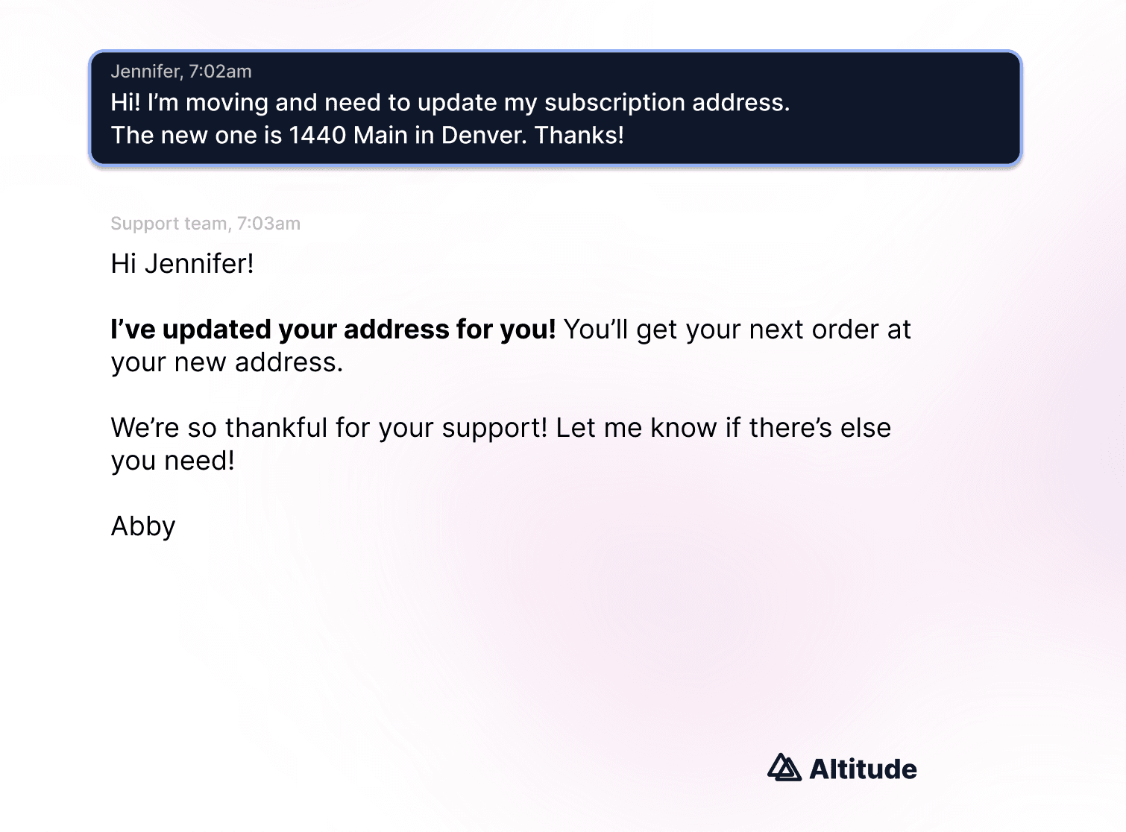Click the "Abby" signature
Viewport: 1126px width, 832px height.
coord(143,526)
